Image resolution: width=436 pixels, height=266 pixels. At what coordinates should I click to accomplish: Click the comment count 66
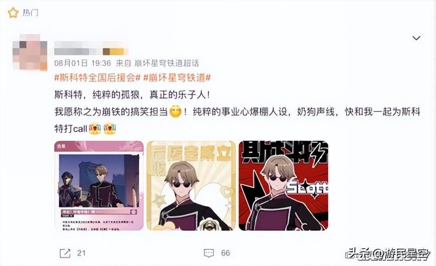226,253
